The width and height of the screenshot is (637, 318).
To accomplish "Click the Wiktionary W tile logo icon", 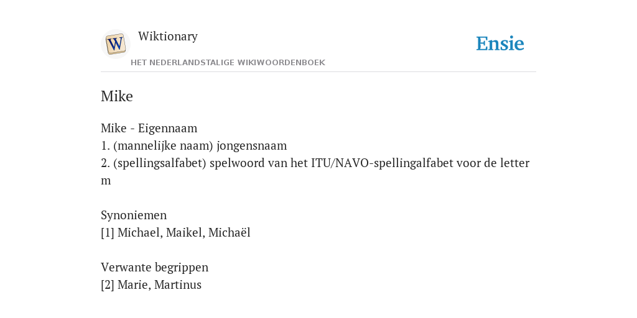I will coord(115,44).
